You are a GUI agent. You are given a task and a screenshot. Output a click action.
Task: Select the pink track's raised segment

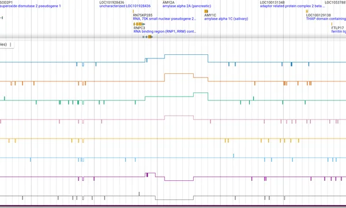click(179, 116)
